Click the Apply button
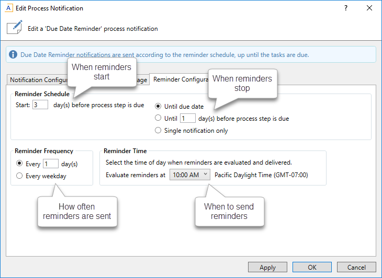 coord(267,267)
